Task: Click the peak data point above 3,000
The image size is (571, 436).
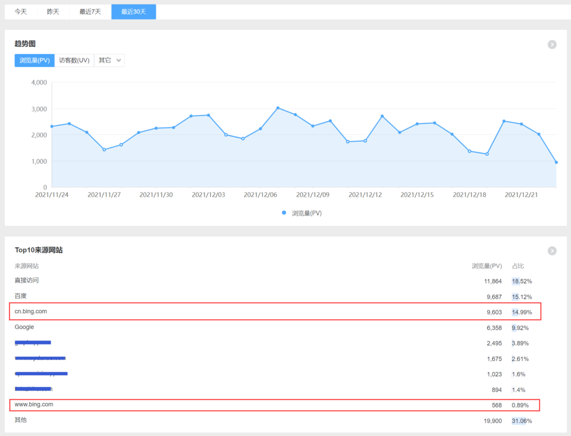Action: (x=278, y=108)
